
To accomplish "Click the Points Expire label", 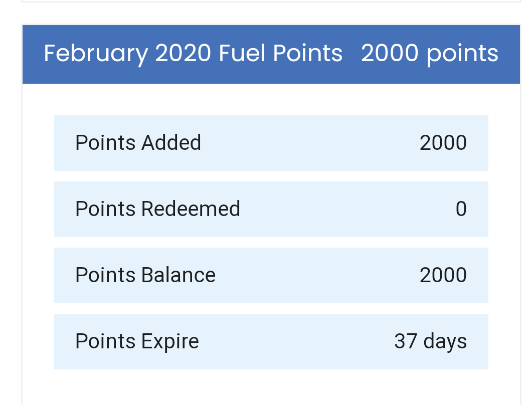I will point(137,341).
